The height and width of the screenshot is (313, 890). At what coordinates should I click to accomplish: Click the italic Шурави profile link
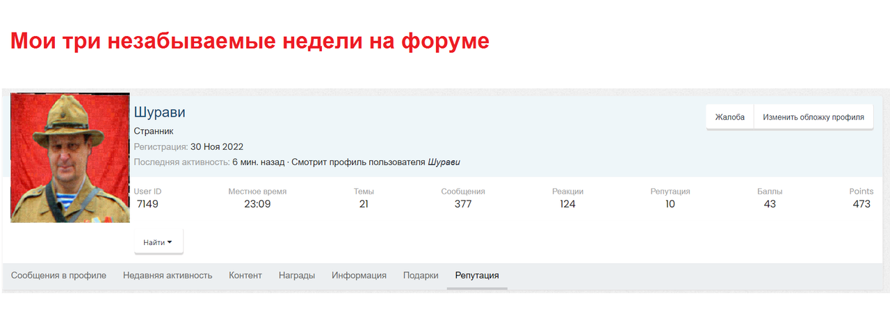click(x=444, y=162)
